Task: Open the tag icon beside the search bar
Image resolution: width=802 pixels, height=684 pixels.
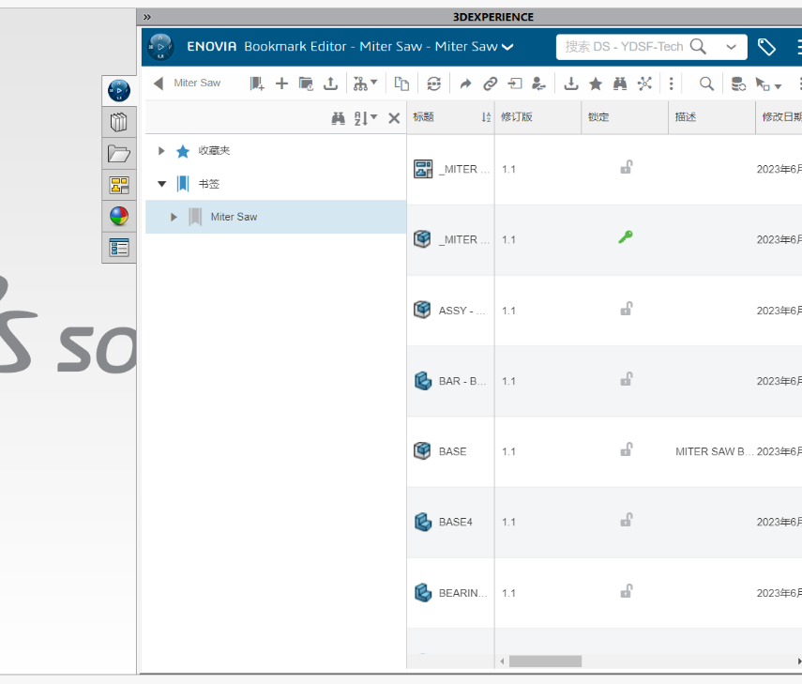Action: coord(767,45)
